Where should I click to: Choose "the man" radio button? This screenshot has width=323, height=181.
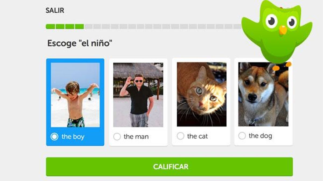click(x=117, y=137)
